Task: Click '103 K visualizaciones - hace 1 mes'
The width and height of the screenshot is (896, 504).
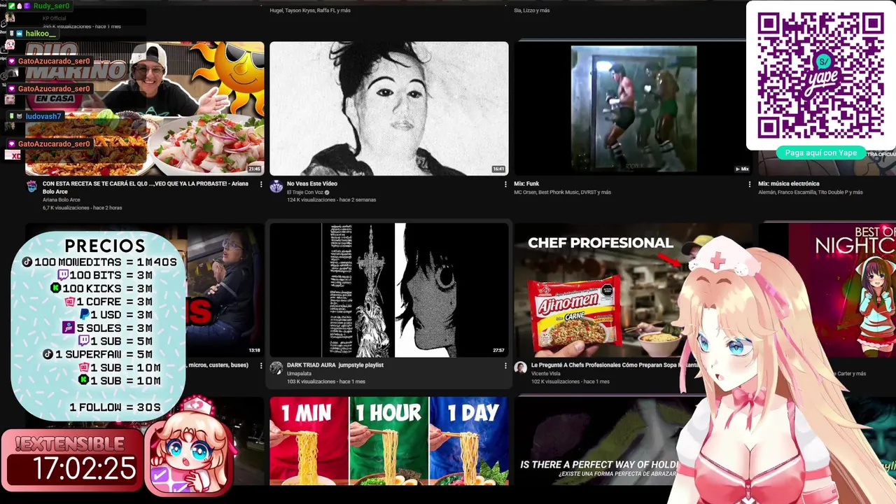Action: tap(326, 381)
